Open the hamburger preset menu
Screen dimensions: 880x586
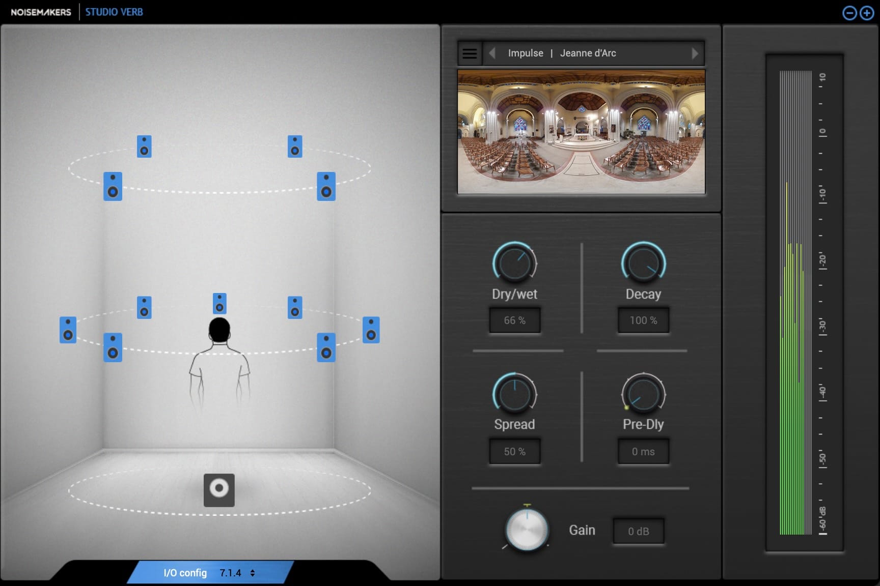pyautogui.click(x=469, y=53)
